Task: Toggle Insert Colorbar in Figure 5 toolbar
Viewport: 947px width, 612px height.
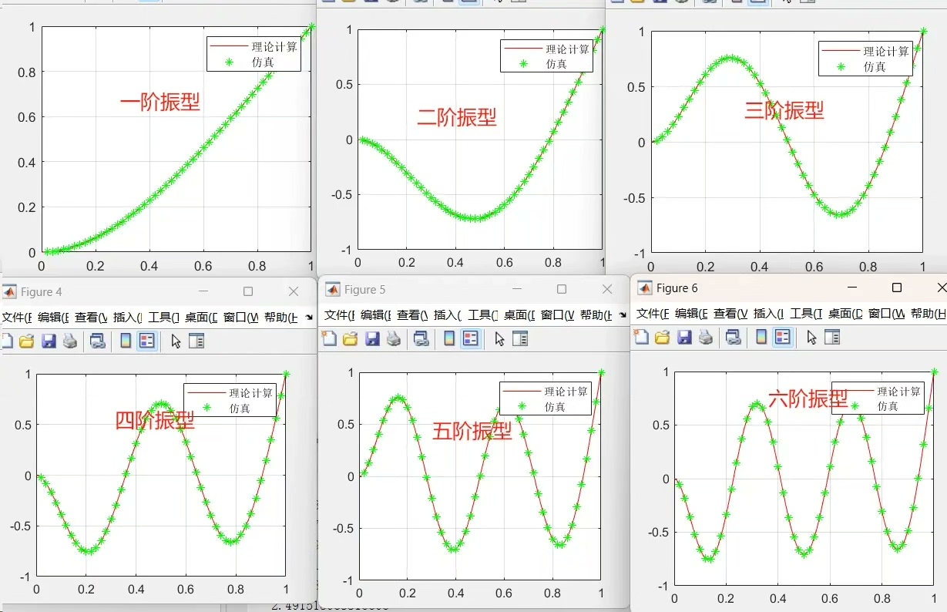Action: (x=449, y=338)
